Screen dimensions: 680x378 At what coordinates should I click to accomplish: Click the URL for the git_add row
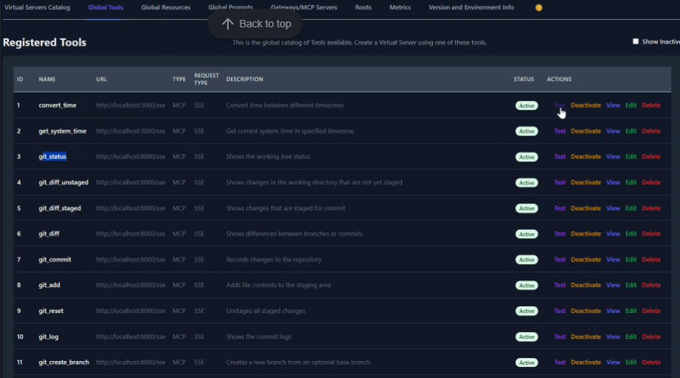coord(131,285)
